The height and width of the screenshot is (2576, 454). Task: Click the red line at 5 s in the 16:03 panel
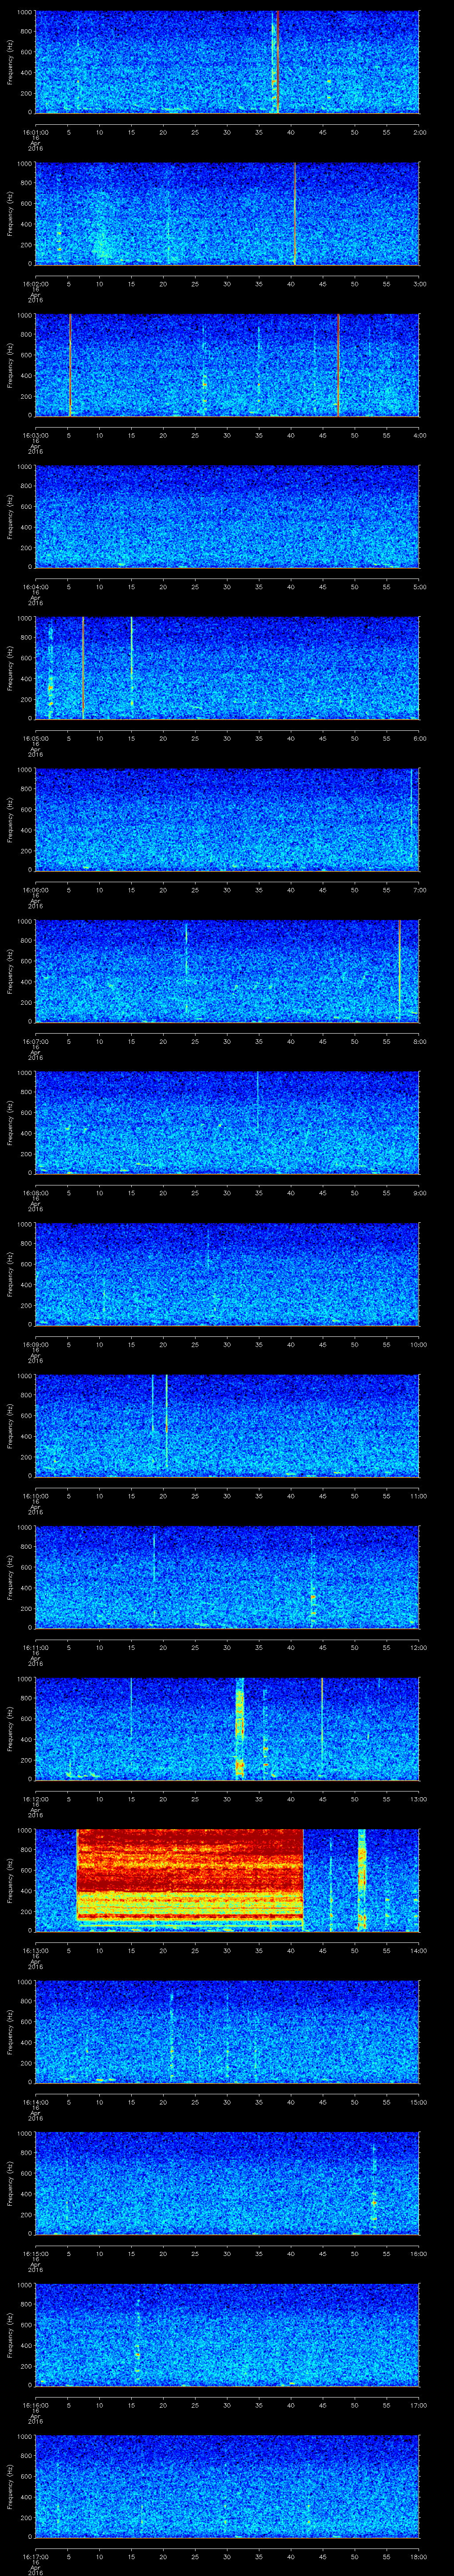coord(70,365)
